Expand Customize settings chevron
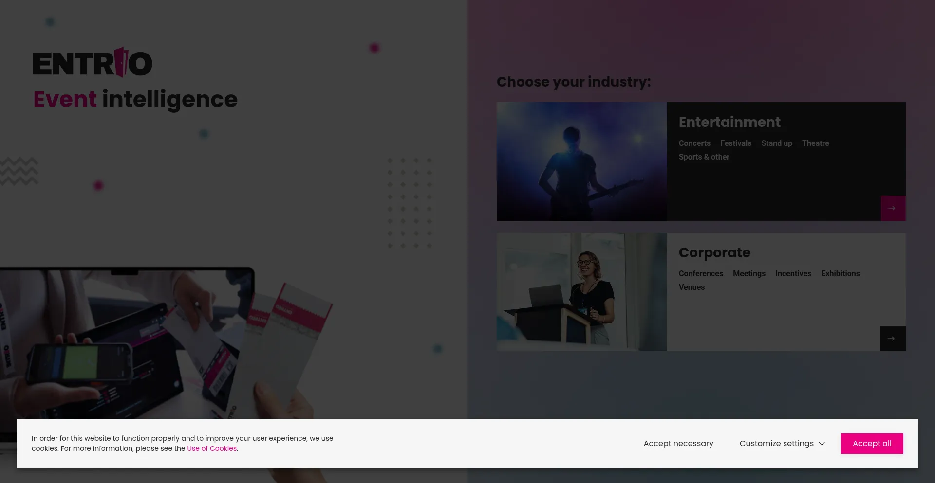935x483 pixels. point(822,444)
